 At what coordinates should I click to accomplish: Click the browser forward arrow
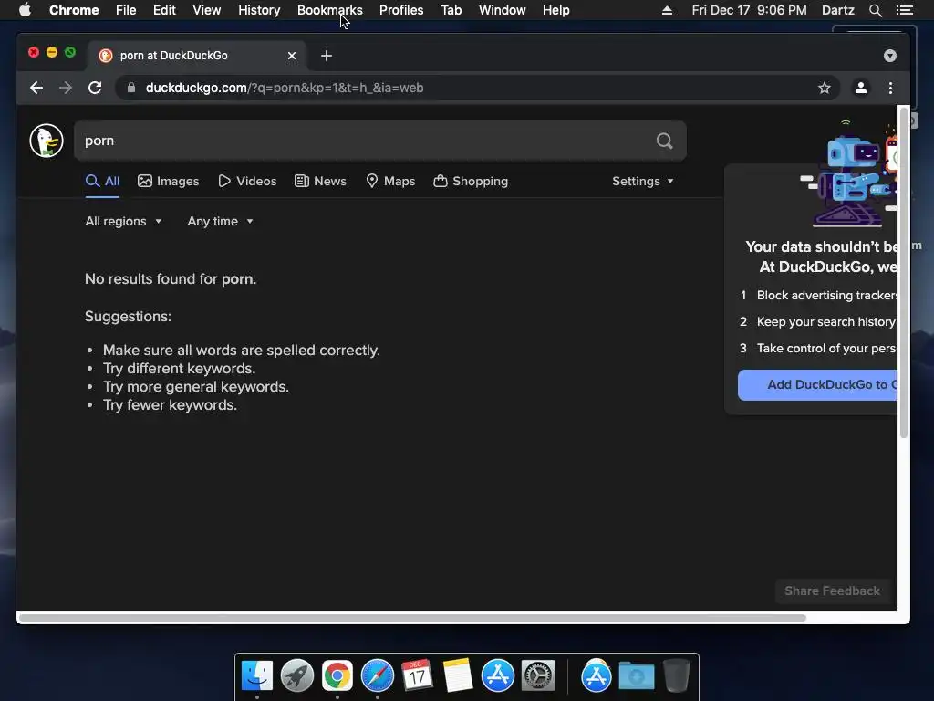click(66, 88)
